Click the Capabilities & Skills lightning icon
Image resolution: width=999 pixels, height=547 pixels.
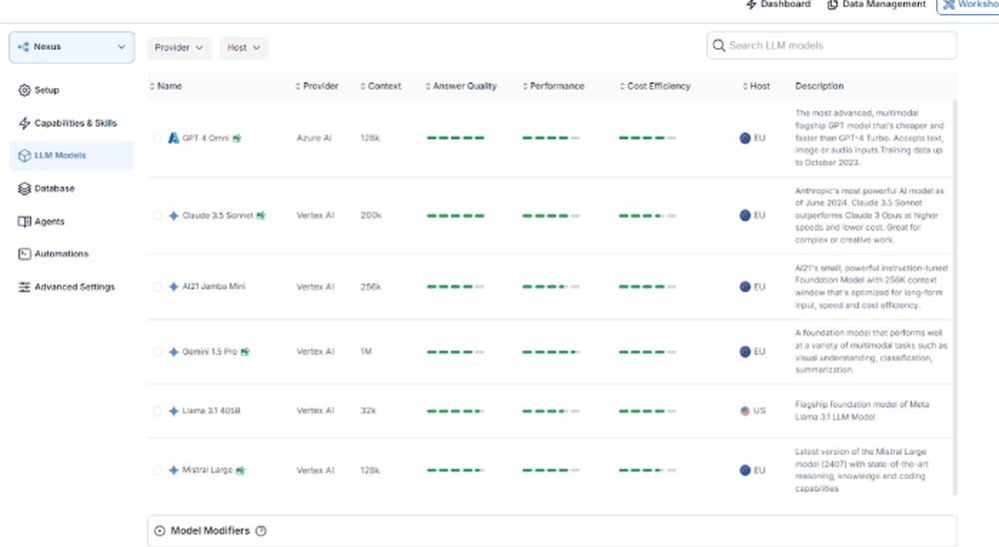pyautogui.click(x=24, y=123)
